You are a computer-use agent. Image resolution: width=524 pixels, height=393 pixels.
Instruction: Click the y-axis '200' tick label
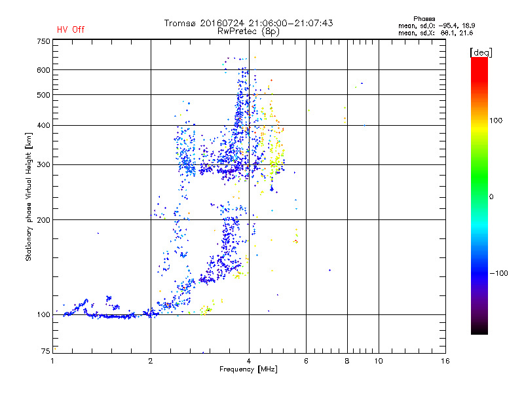[43, 220]
